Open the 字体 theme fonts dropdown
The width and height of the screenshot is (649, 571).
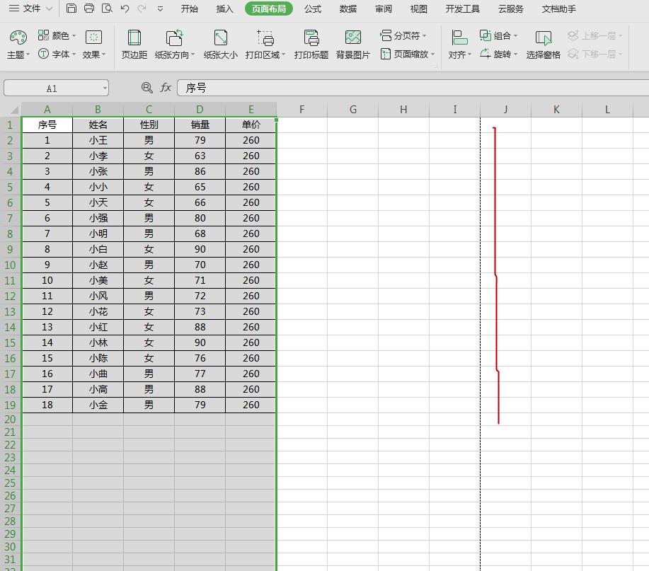tap(57, 54)
